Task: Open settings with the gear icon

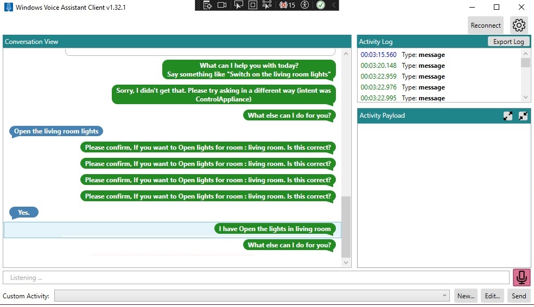Action: (519, 25)
